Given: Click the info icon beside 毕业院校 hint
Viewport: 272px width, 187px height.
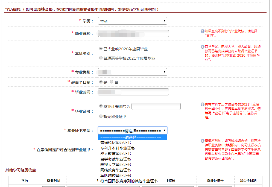Looking at the screenshot, I should tap(202, 31).
